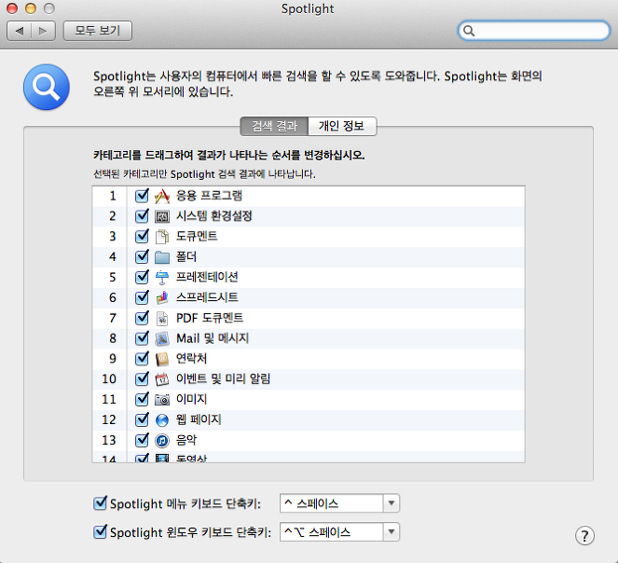Go forward with the right arrow
The height and width of the screenshot is (563, 618).
tap(43, 31)
